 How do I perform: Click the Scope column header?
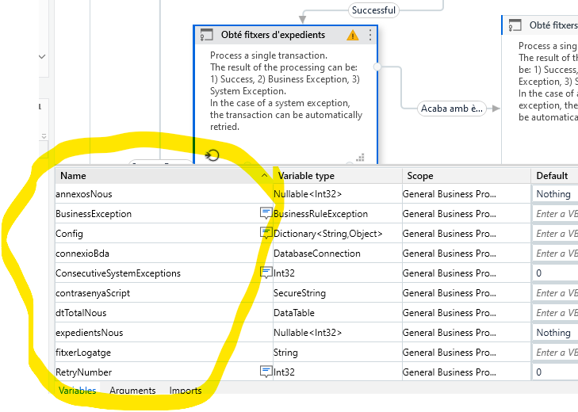(x=467, y=175)
